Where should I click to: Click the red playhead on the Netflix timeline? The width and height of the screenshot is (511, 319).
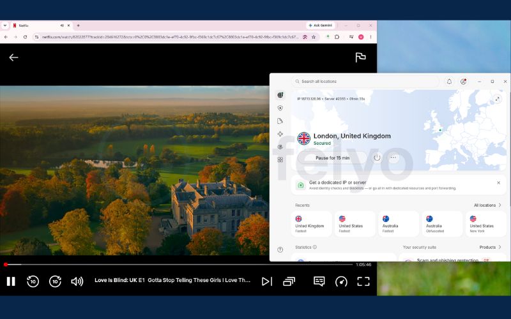pos(6,265)
